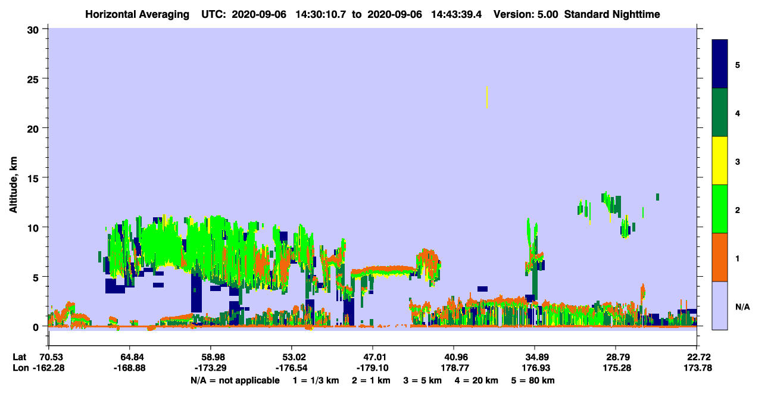Click the 'Altitude, km' axis label
The image size is (774, 397).
pos(13,185)
